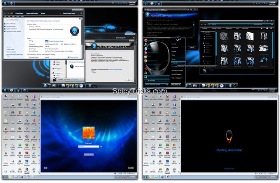Open the Include in library dropdown in the Explorer toolbar

pos(217,28)
